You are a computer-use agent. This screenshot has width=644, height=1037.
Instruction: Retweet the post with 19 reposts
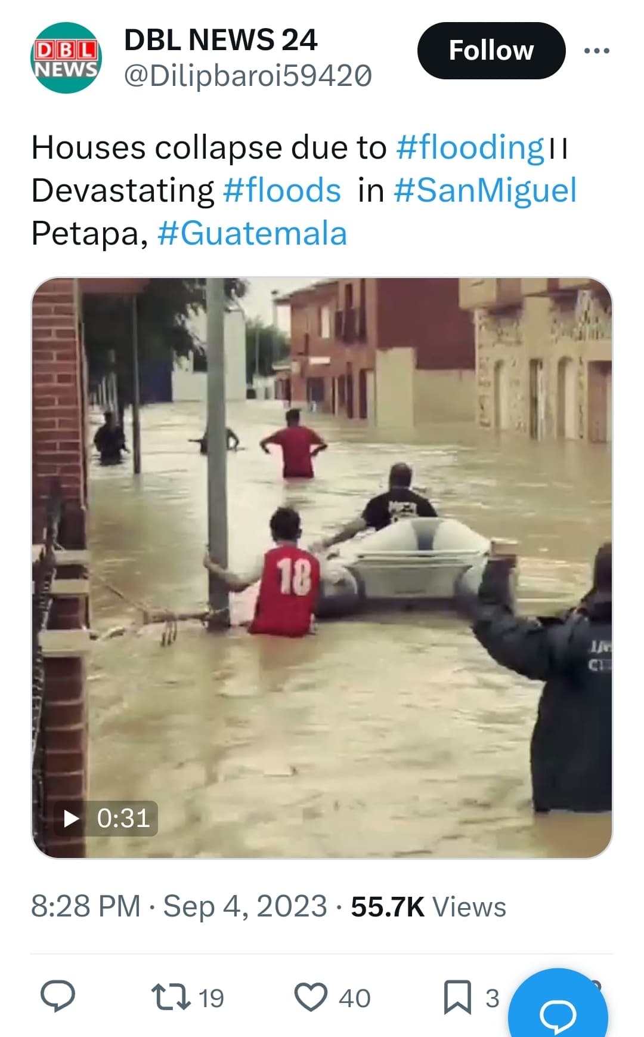pos(171,998)
